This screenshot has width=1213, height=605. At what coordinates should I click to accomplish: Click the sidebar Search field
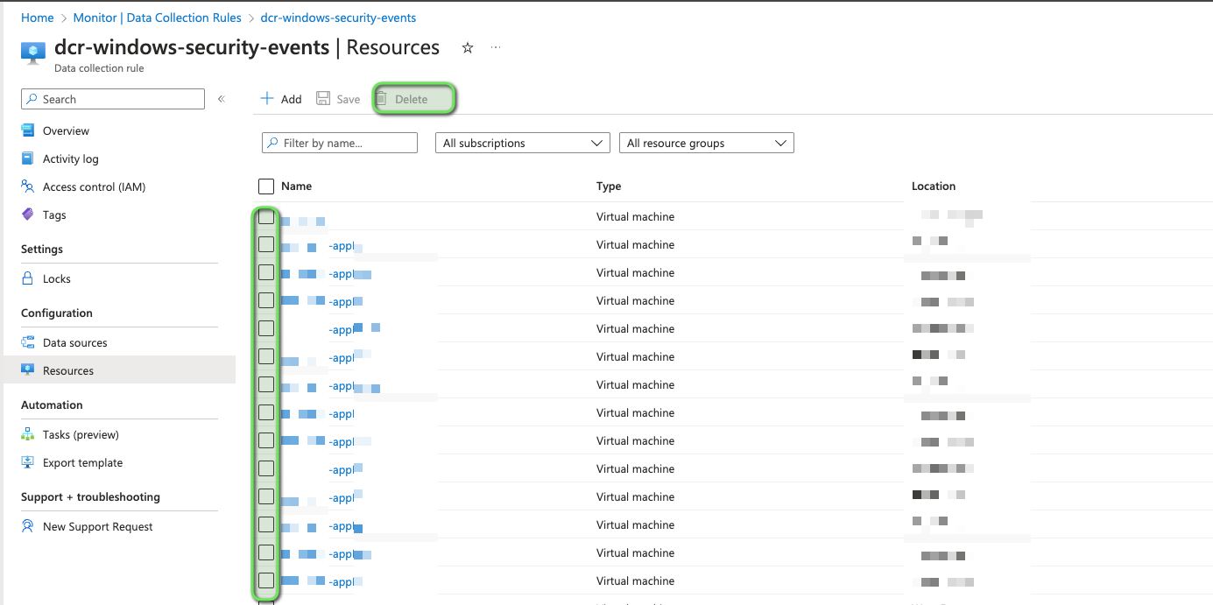click(x=113, y=99)
